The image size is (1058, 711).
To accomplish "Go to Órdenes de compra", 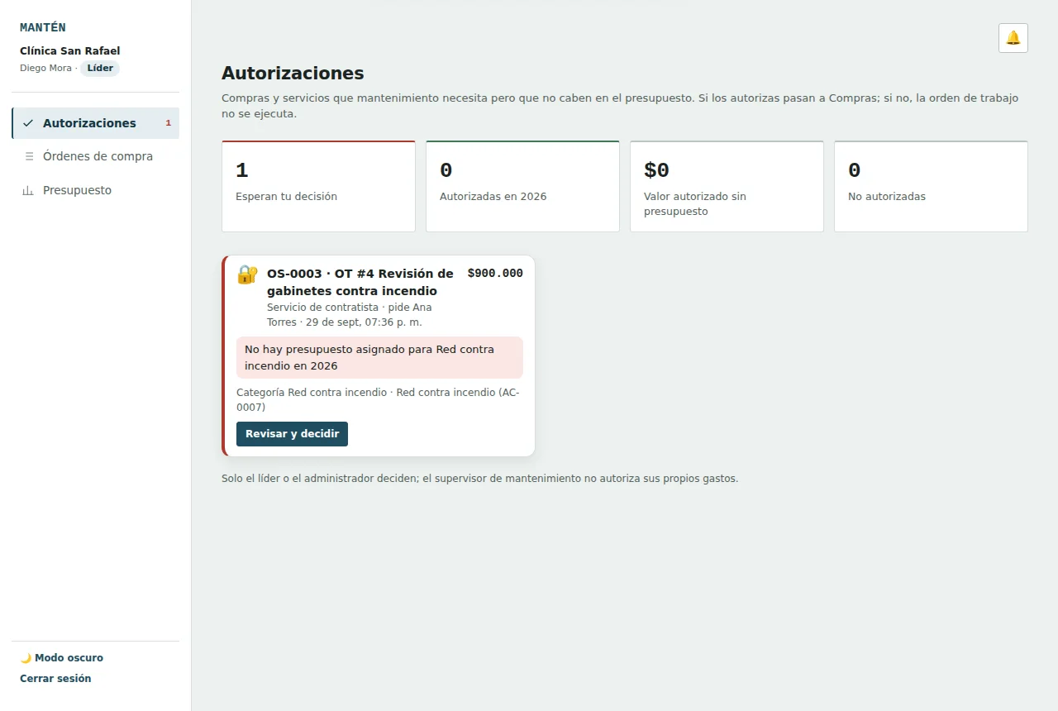I will tap(96, 156).
